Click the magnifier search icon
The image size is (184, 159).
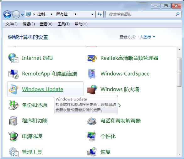coord(177,14)
